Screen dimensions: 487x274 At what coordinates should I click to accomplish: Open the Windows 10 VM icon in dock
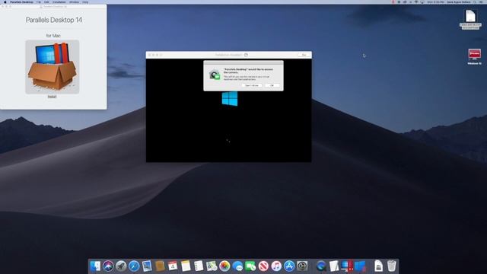pyautogui.click(x=360, y=266)
